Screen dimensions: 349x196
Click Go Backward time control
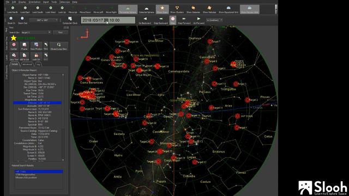(x=145, y=20)
